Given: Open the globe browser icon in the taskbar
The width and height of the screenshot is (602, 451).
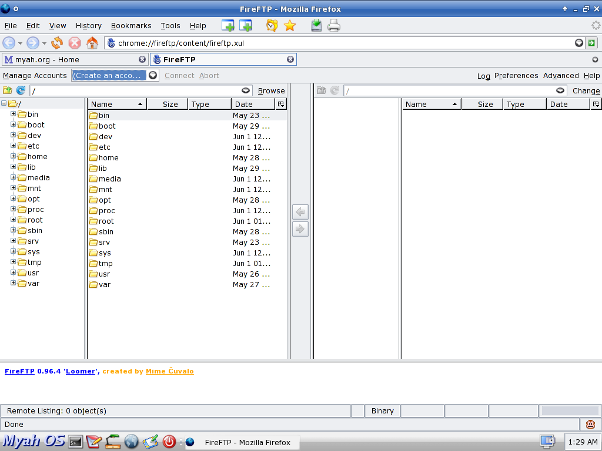Looking at the screenshot, I should 131,442.
